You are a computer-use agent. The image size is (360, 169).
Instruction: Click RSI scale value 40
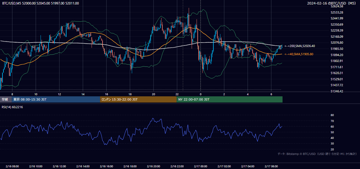pos(332,138)
